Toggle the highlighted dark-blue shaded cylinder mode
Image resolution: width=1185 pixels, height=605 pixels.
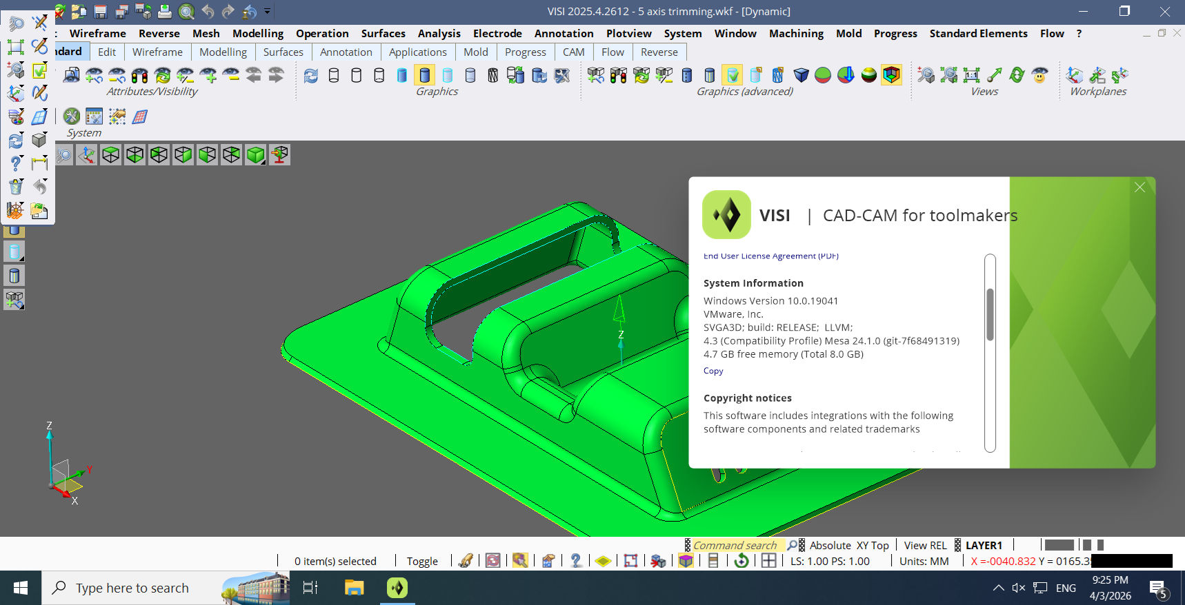pos(425,75)
